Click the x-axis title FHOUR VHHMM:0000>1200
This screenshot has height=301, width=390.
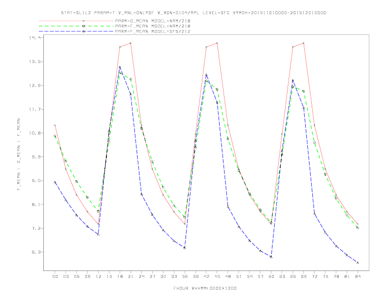point(205,288)
